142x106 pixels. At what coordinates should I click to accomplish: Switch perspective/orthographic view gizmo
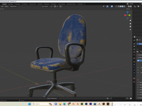[130, 29]
